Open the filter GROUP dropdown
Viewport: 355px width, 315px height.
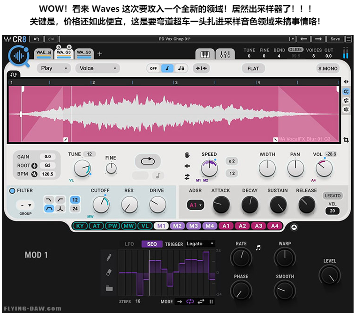[25, 205]
